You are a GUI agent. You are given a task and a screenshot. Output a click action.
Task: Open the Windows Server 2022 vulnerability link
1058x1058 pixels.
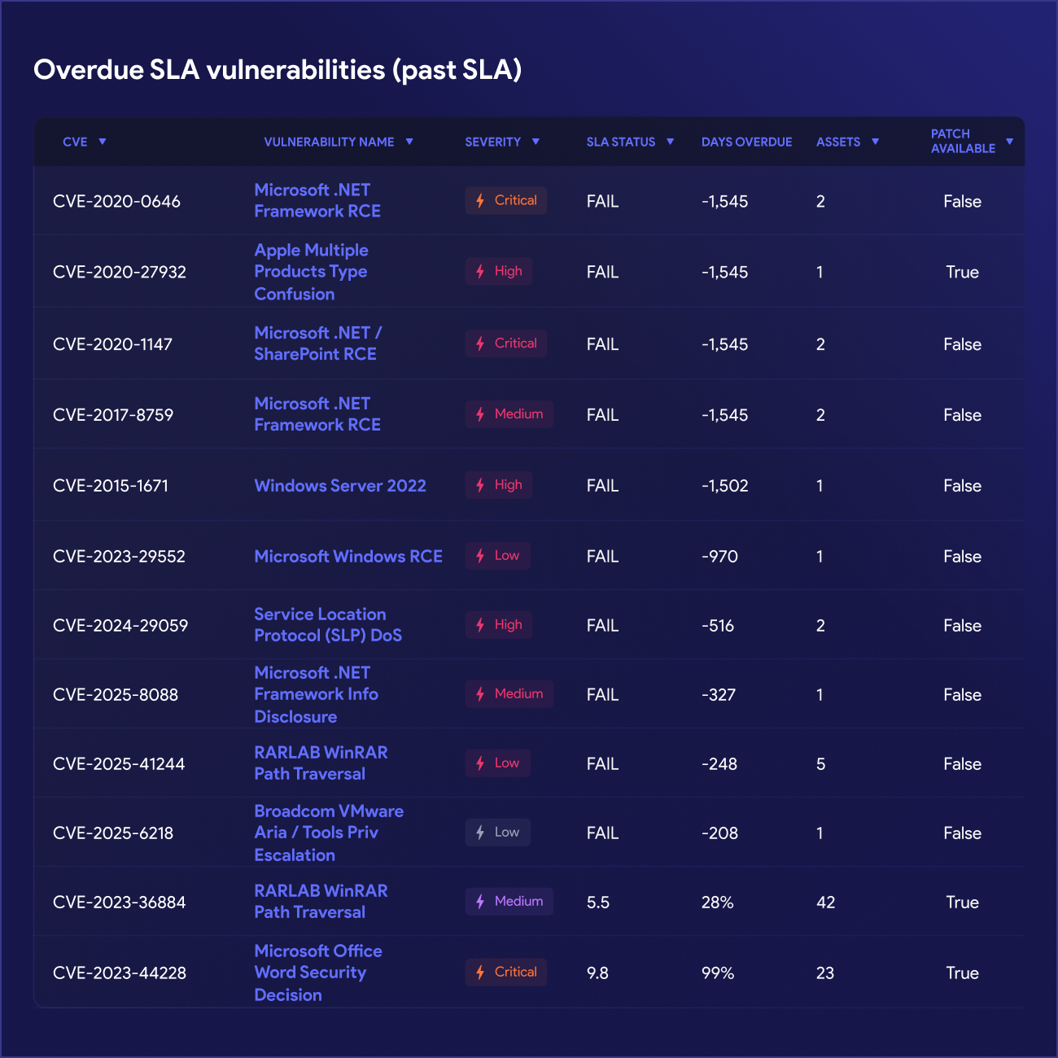point(340,486)
